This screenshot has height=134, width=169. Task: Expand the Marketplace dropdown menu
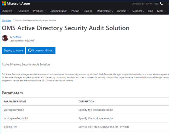pyautogui.click(x=105, y=11)
